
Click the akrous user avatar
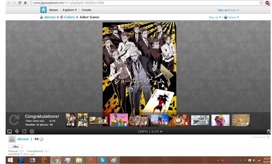(12, 139)
